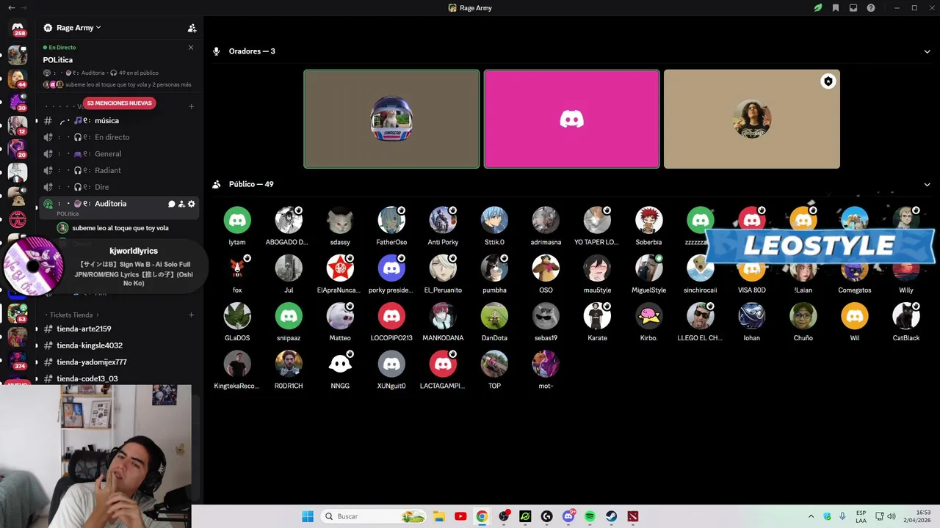The height and width of the screenshot is (528, 940).
Task: Select the first speaker tile with helmet avatar
Action: [391, 119]
